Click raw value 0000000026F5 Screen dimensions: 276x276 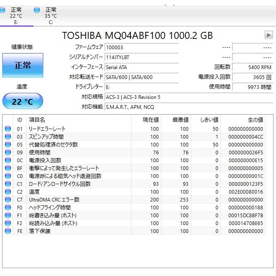[x=246, y=152]
